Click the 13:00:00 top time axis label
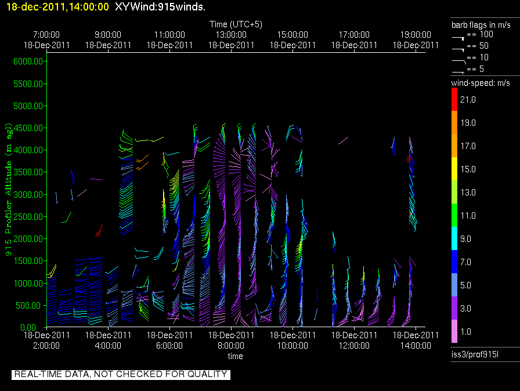 [231, 34]
